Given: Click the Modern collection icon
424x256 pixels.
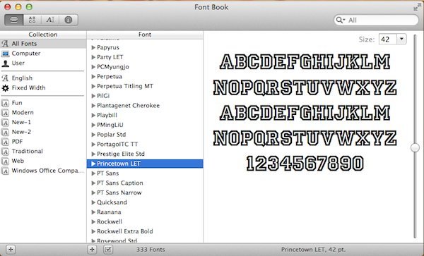Looking at the screenshot, I should pos(5,113).
